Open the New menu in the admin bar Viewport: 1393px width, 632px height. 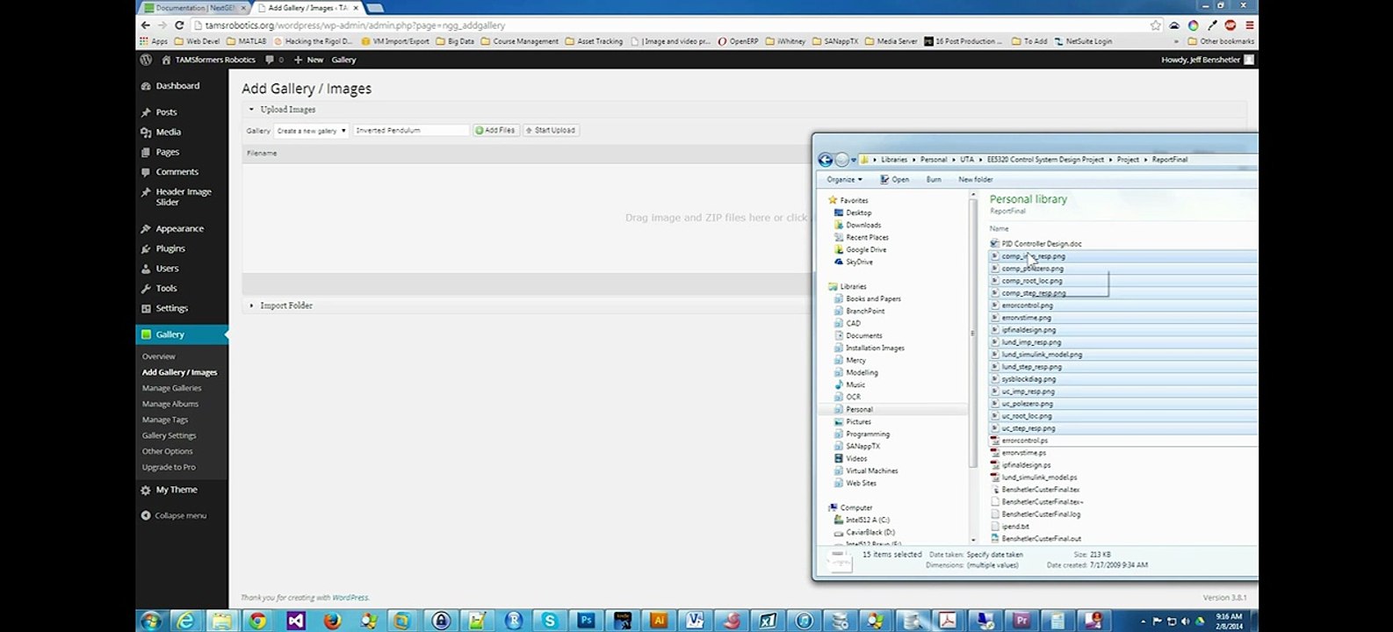point(309,60)
